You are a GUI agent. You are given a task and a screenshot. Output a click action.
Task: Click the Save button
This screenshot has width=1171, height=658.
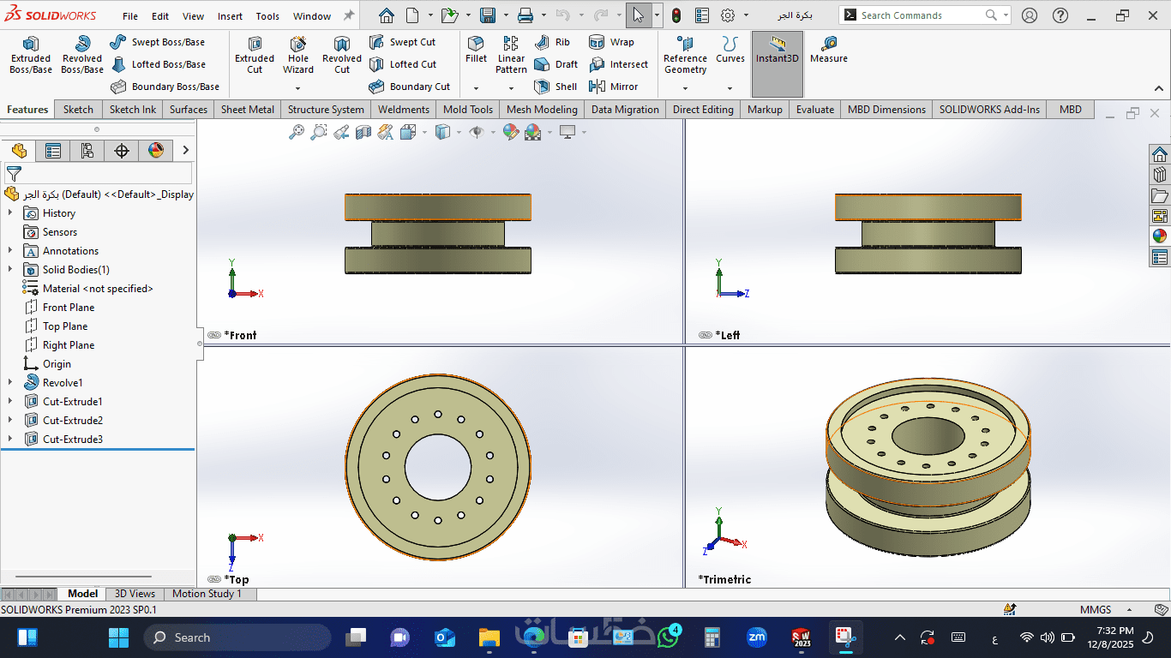(x=488, y=15)
